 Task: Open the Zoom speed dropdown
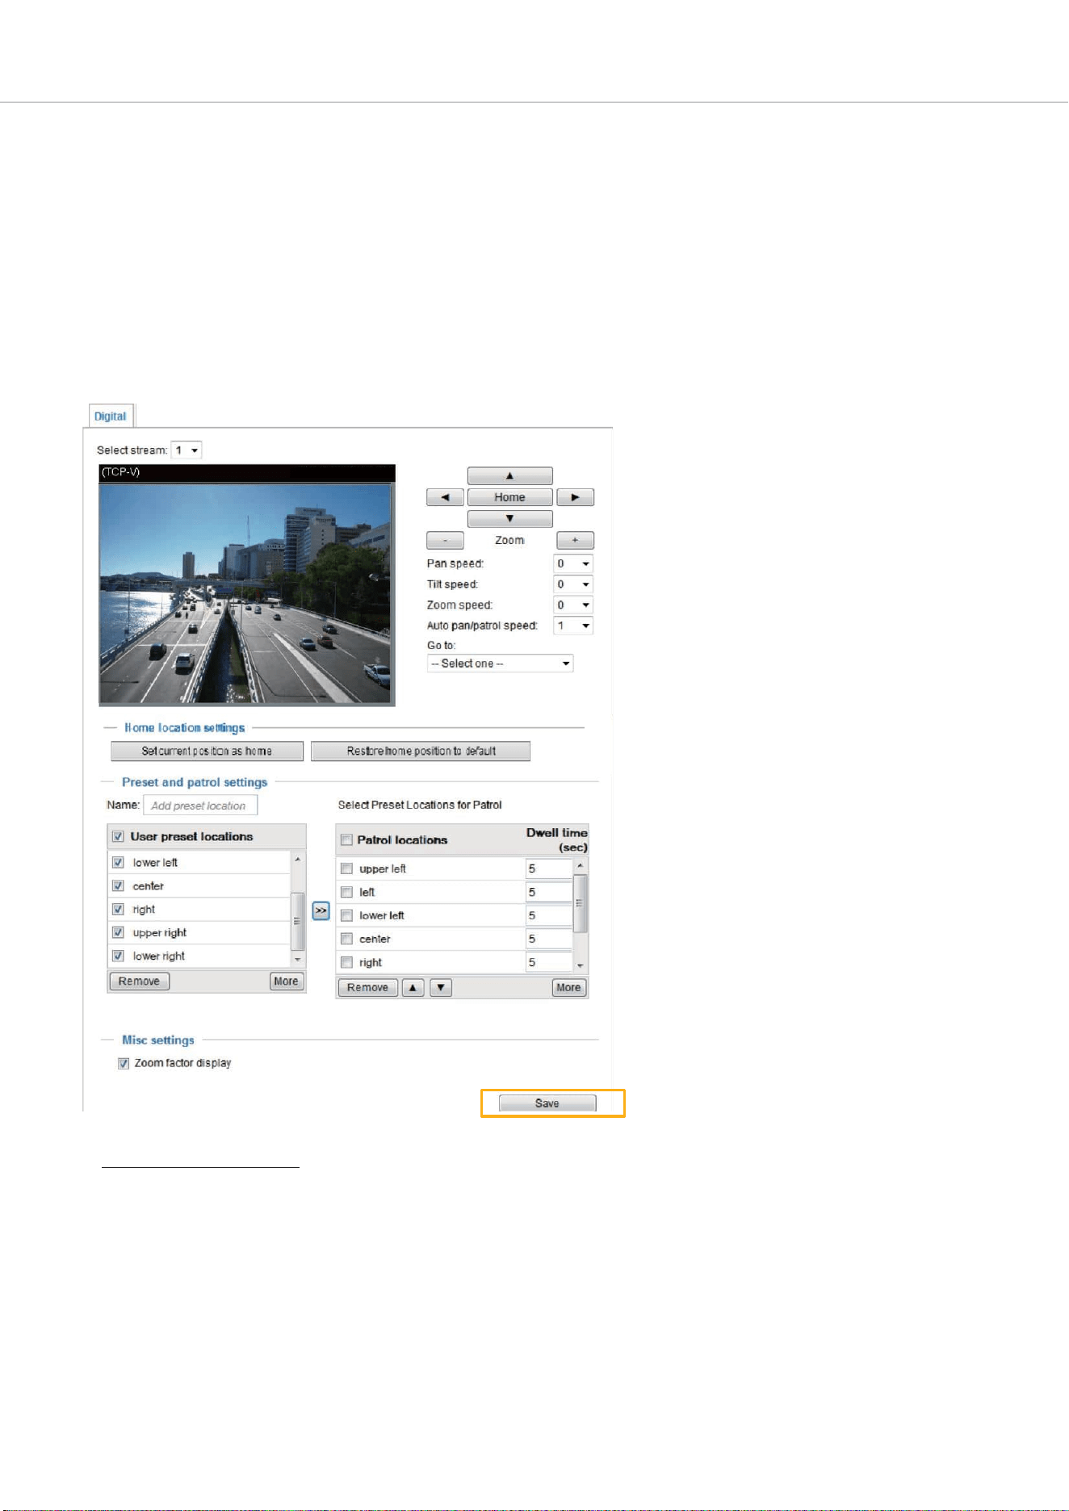(573, 605)
